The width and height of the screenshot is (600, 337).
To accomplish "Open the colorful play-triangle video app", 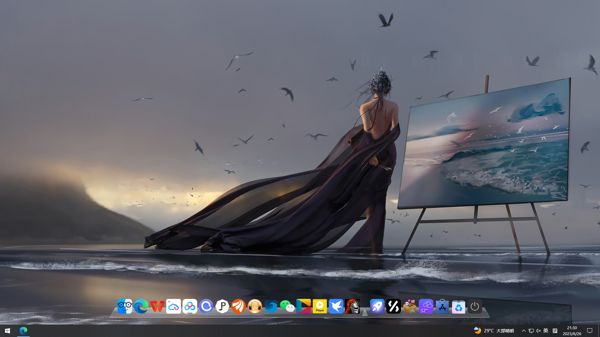I will pos(303,306).
